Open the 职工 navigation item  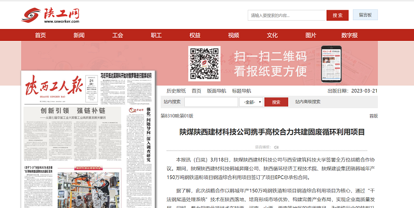[x=156, y=35]
